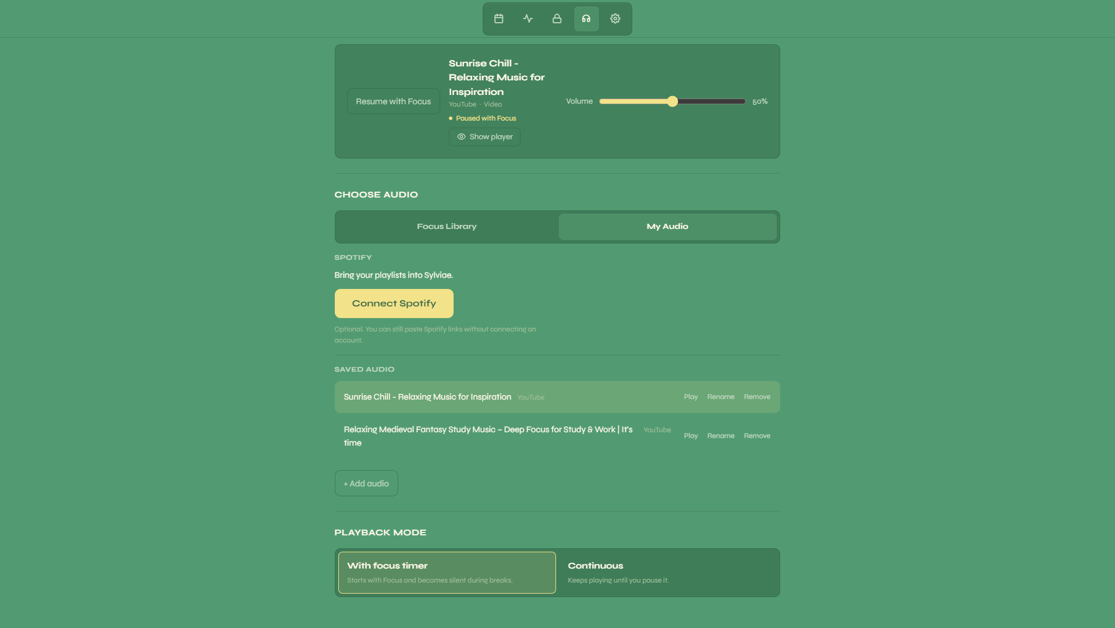Click the Show player eye button
This screenshot has width=1115, height=628.
[x=484, y=137]
